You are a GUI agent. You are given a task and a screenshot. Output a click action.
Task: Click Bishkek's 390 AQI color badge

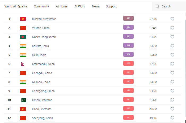(x=128, y=19)
